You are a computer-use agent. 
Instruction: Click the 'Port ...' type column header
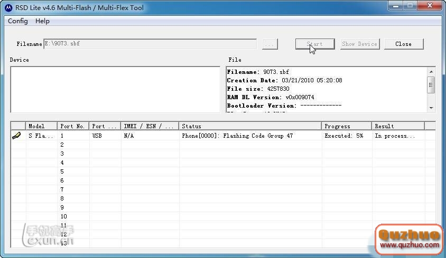pos(105,126)
